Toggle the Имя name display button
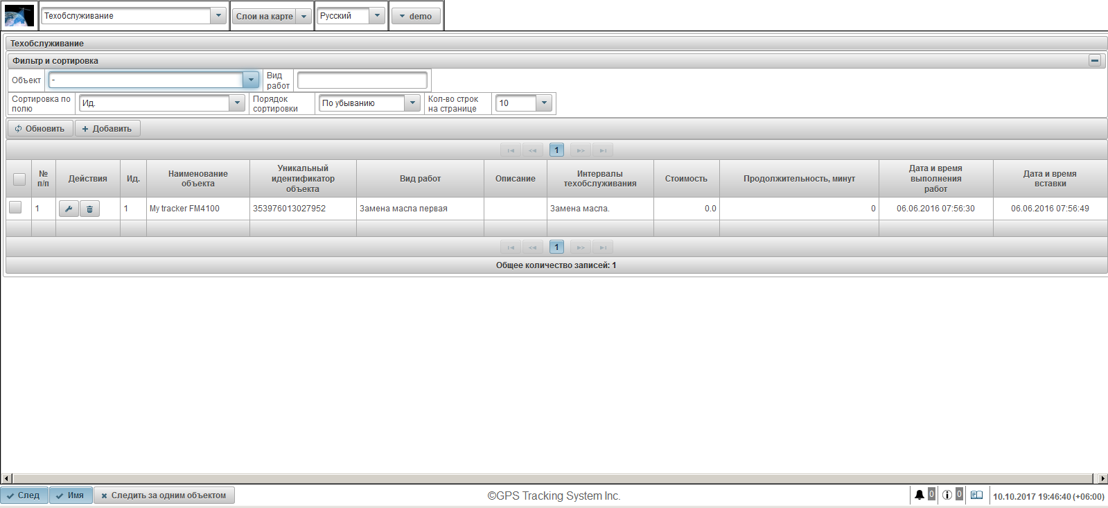 tap(71, 496)
